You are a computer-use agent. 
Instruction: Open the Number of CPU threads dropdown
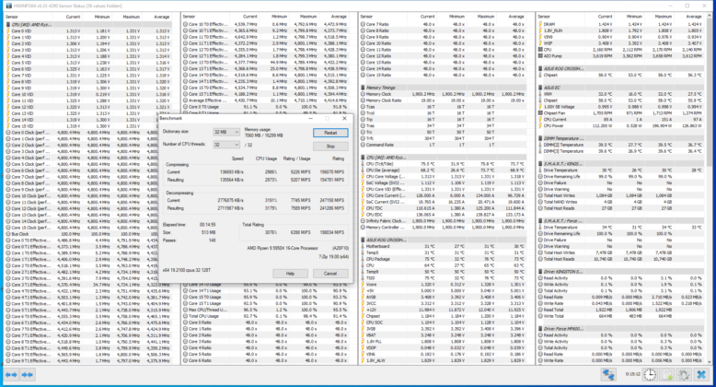226,145
